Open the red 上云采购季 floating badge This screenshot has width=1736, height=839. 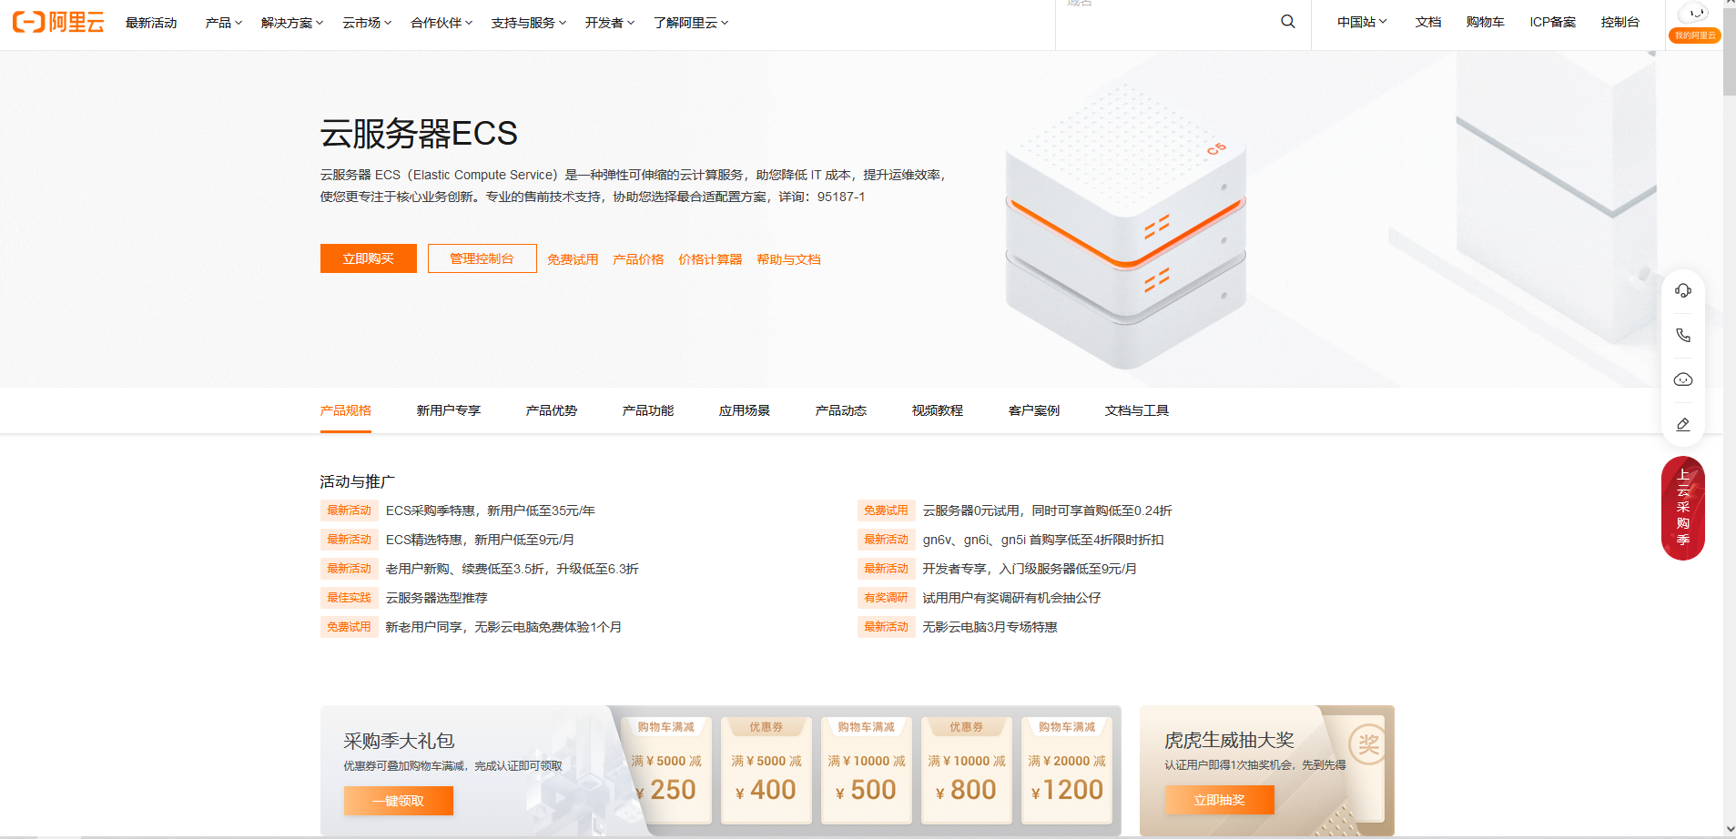point(1683,508)
